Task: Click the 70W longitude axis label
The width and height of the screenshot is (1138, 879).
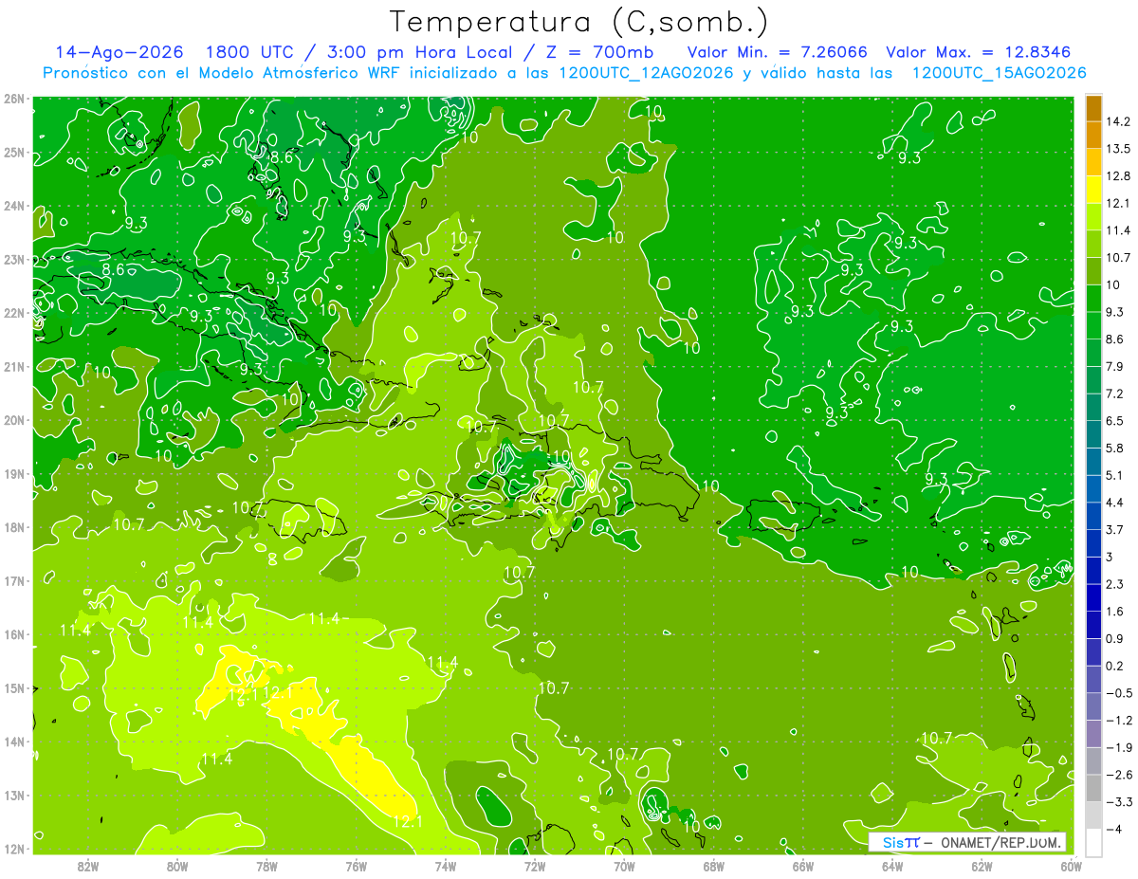Action: tap(624, 866)
